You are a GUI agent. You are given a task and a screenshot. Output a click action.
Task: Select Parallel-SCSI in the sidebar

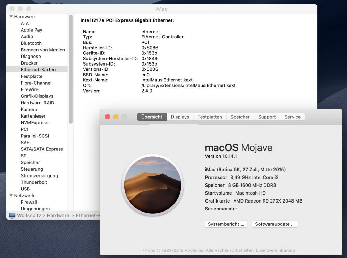coord(35,136)
